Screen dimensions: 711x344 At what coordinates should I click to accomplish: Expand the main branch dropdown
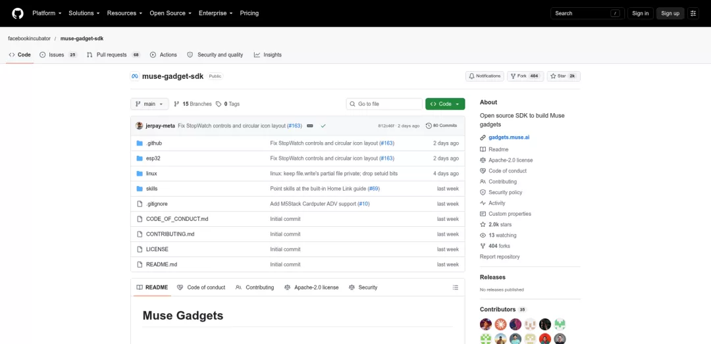[149, 104]
